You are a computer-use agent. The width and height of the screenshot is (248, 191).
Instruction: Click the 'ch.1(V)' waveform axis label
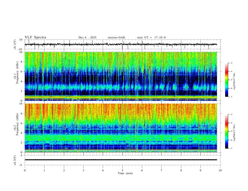15,44
